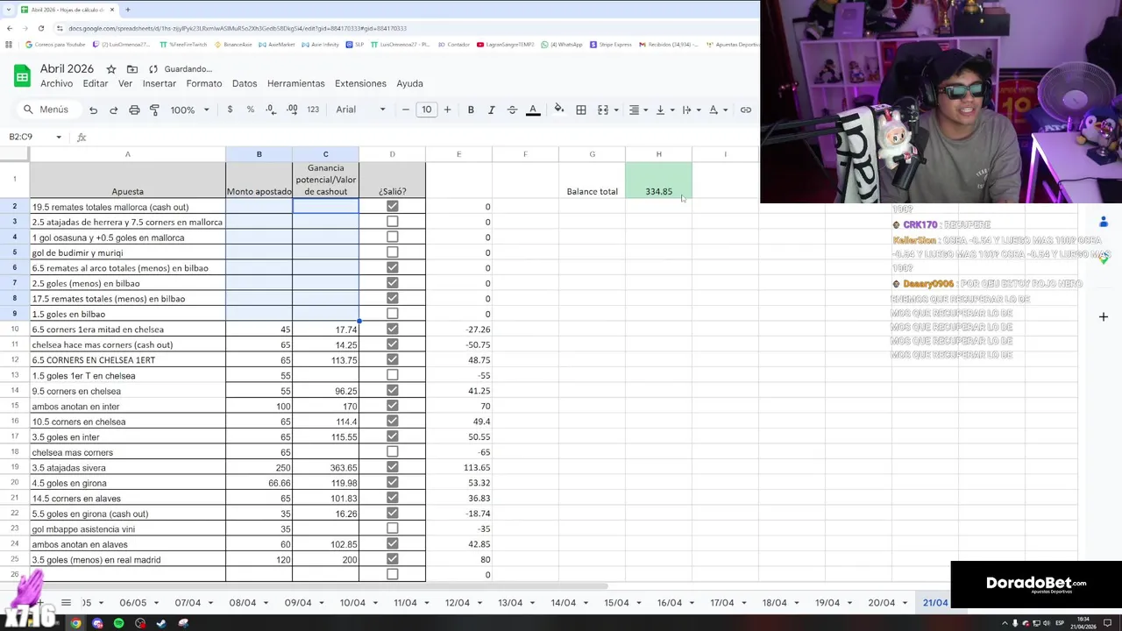
Task: Open text color picker
Action: pyautogui.click(x=533, y=110)
